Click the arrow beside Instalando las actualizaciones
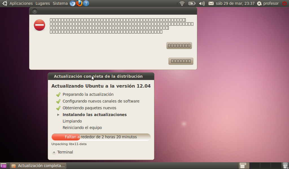289x169 pixels. click(58, 115)
